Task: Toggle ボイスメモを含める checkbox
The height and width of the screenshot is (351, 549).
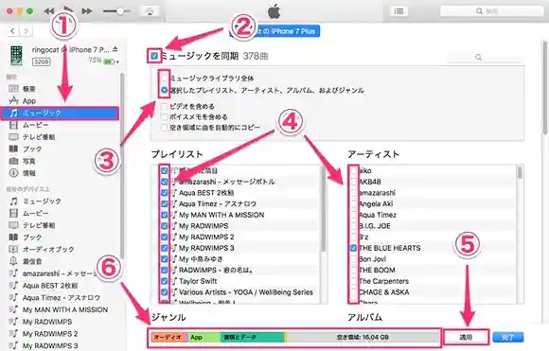Action: pyautogui.click(x=164, y=117)
